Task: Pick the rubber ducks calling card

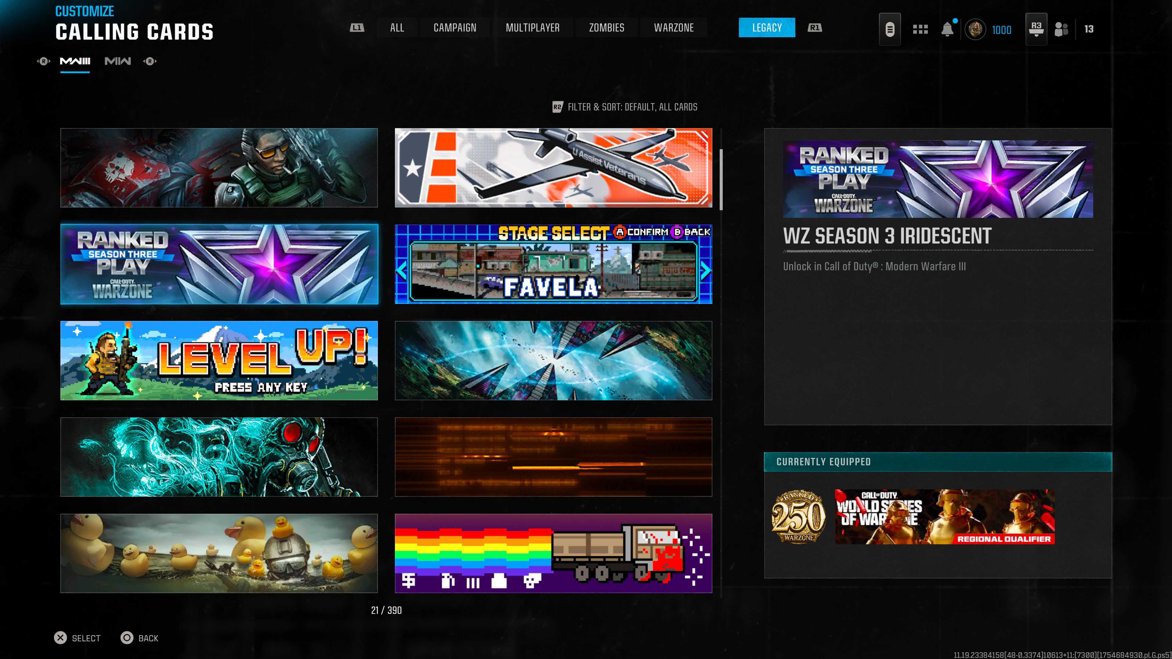Action: coord(219,553)
